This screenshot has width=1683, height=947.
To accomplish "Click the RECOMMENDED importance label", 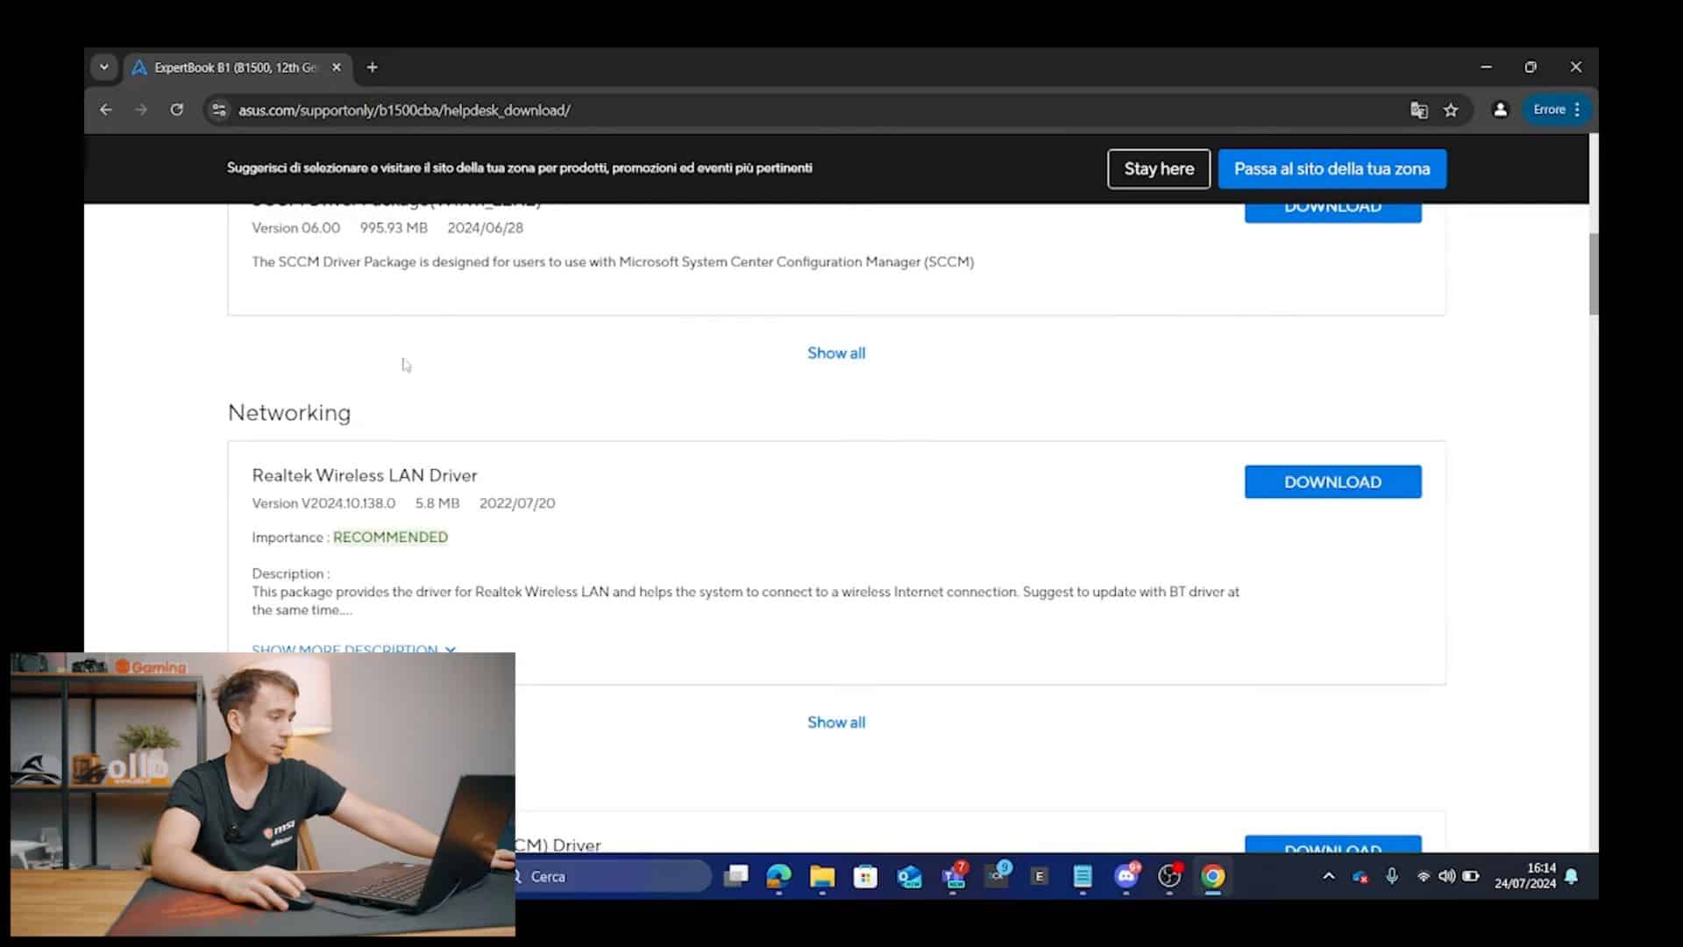I will 390,537.
